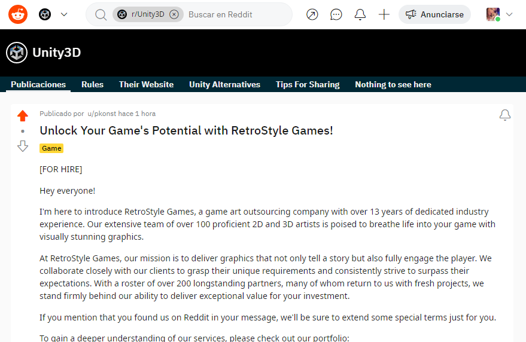The image size is (526, 342).
Task: Expand the user account menu chevron
Action: tap(509, 14)
